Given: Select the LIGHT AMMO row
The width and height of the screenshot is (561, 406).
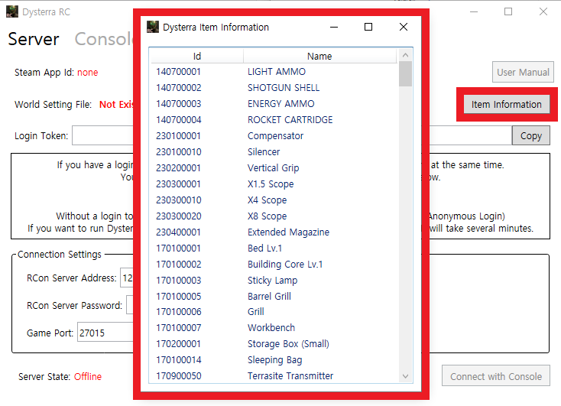Looking at the screenshot, I should point(275,72).
